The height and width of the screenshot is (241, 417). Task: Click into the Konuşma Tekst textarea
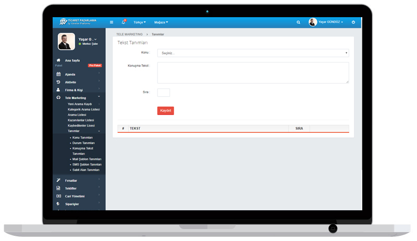253,72
